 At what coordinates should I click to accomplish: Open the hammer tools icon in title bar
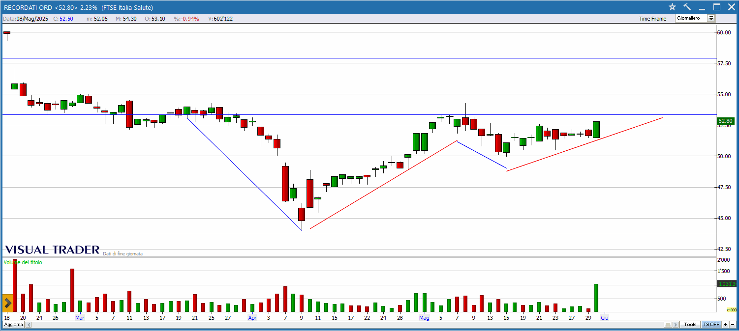687,7
